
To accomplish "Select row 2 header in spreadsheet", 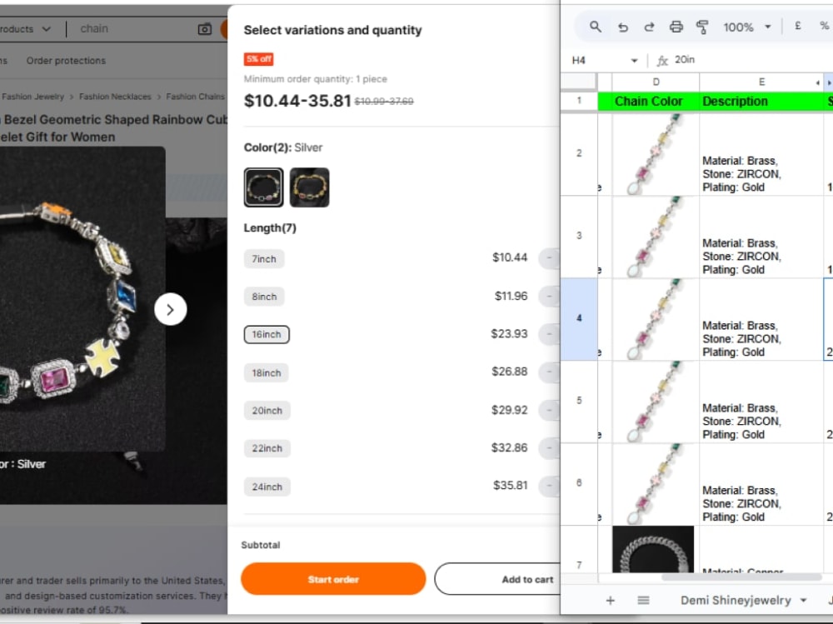I will click(x=579, y=153).
